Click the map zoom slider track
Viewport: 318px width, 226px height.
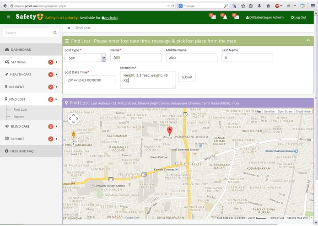coord(73,161)
